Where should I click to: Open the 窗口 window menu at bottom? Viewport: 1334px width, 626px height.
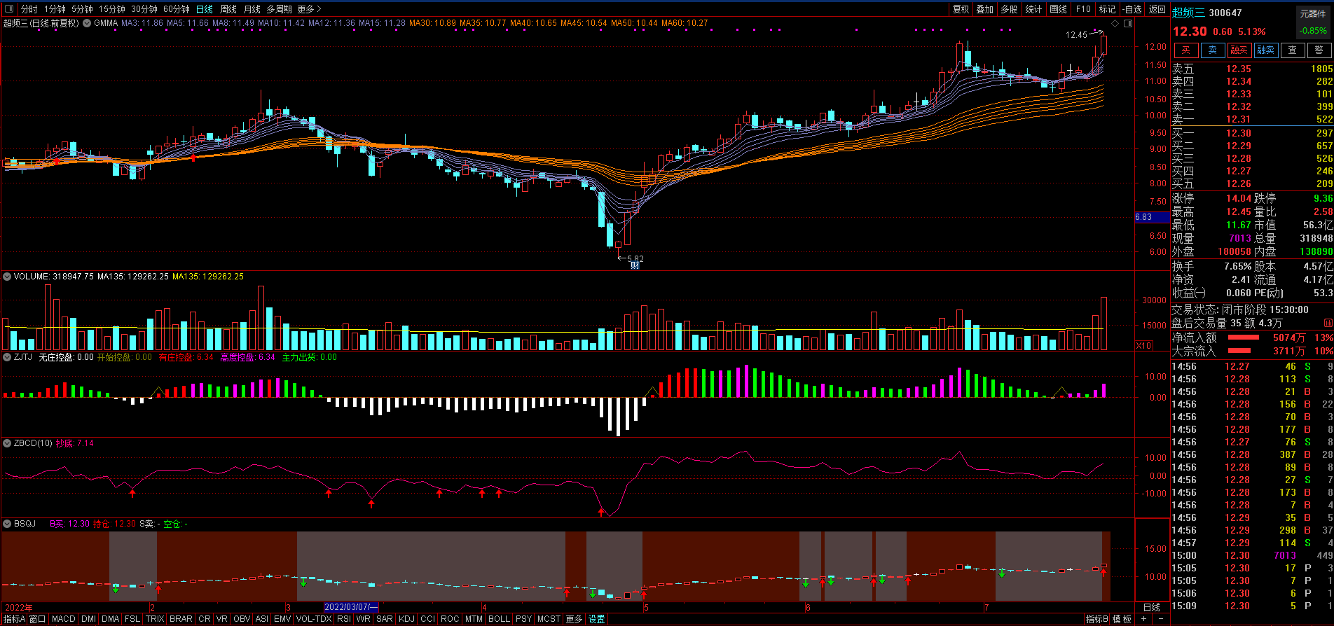37,619
